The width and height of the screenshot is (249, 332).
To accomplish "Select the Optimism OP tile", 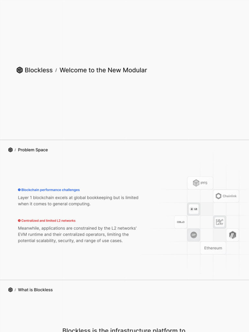I will click(194, 235).
